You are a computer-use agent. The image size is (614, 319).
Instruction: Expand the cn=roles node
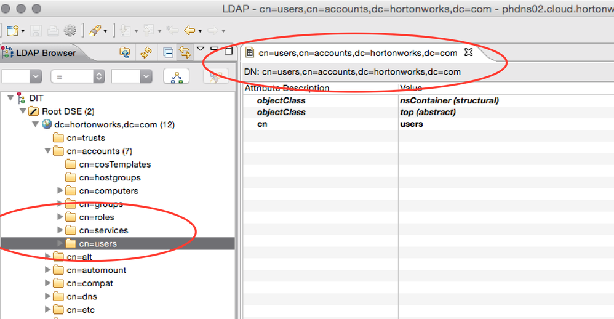click(60, 217)
